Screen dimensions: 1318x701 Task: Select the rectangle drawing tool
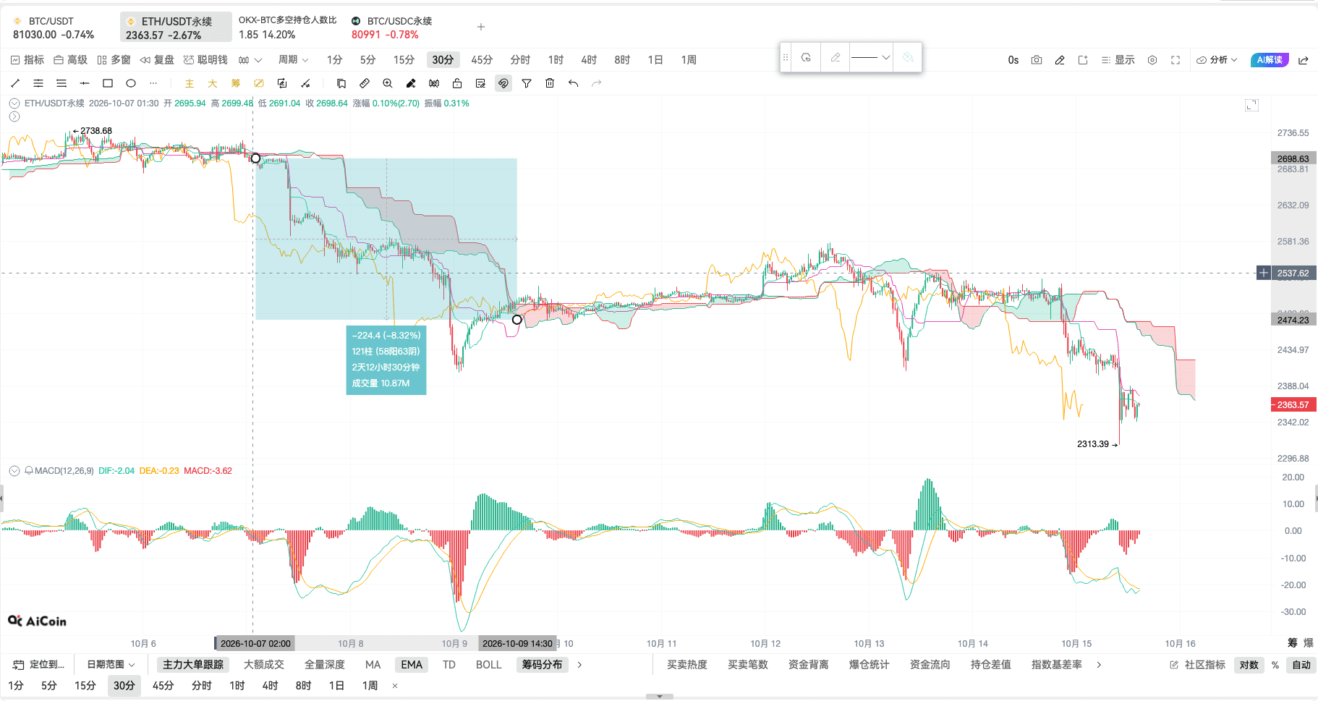[108, 83]
